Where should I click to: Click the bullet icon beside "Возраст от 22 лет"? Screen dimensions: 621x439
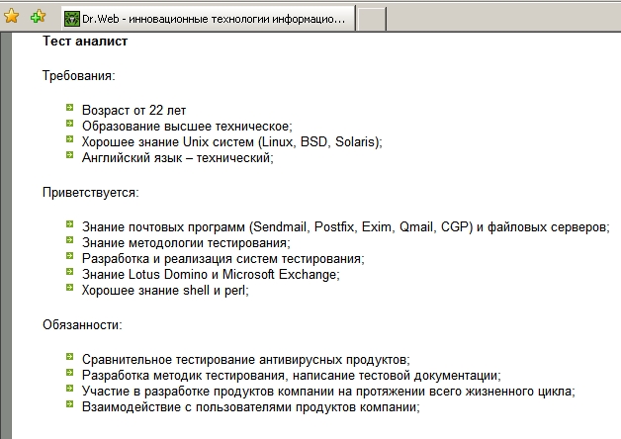click(69, 109)
